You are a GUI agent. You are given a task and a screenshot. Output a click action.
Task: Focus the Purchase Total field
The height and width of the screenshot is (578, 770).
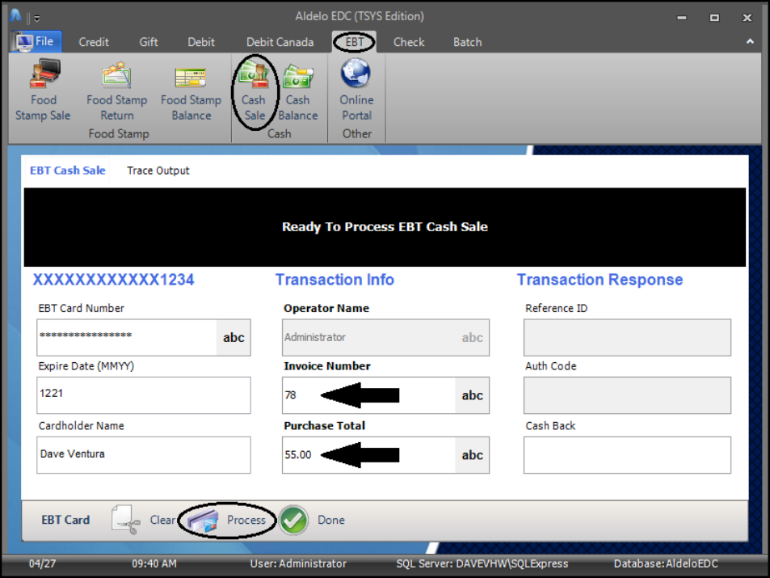pyautogui.click(x=368, y=454)
